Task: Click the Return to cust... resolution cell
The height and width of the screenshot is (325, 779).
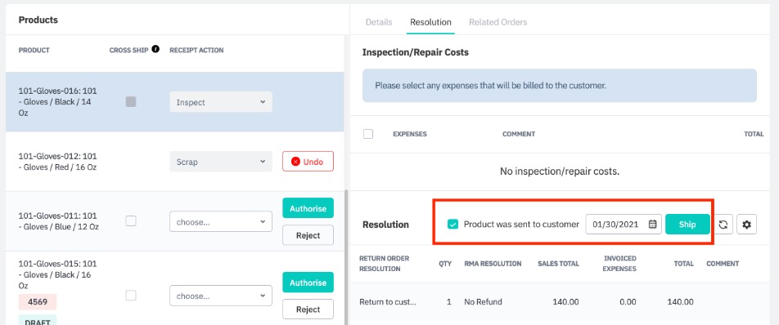Action: tap(388, 301)
